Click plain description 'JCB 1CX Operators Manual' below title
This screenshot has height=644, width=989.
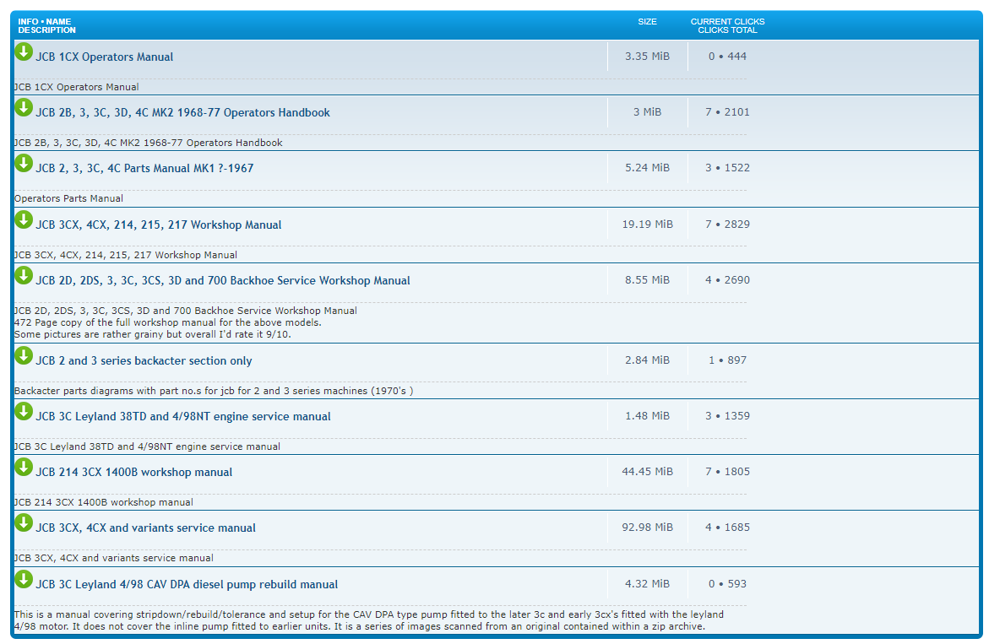tap(76, 87)
